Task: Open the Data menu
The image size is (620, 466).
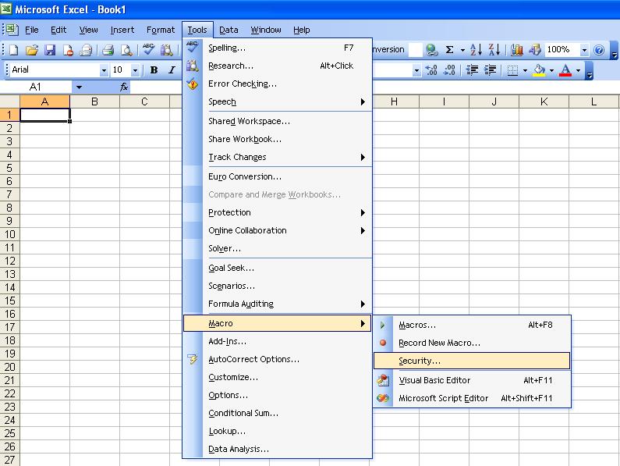Action: 229,30
